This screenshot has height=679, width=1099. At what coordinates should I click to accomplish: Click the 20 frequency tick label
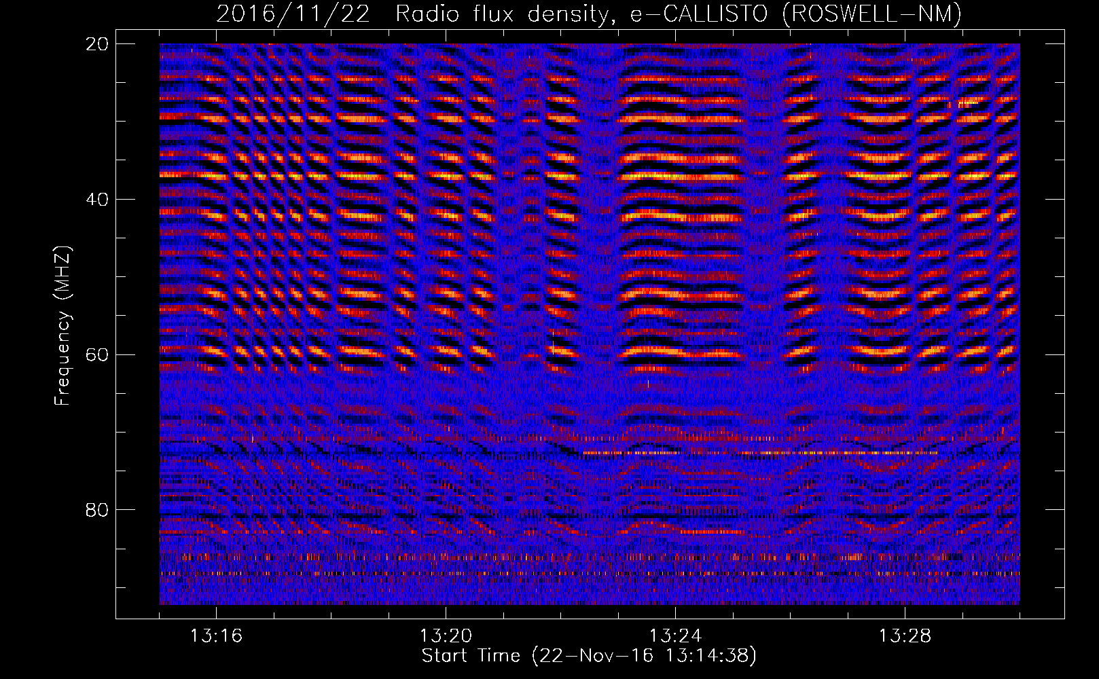(x=97, y=44)
